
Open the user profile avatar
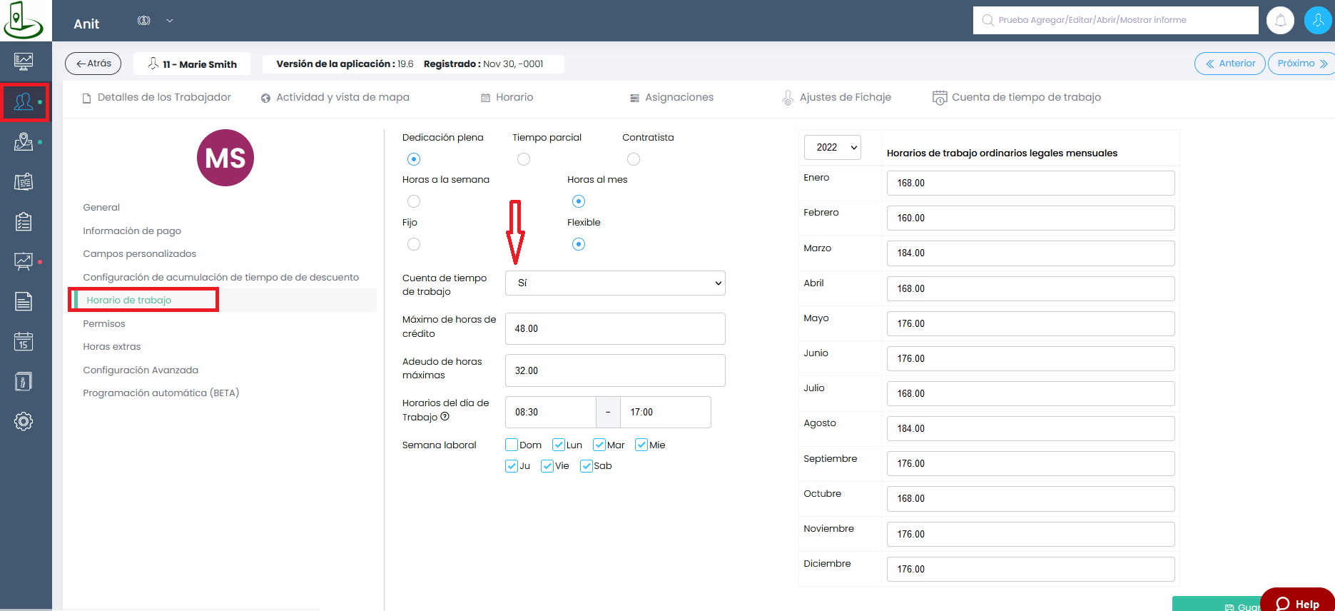click(1318, 20)
